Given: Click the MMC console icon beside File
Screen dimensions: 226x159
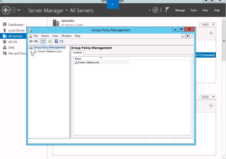Looking at the screenshot, I should [x=30, y=36].
